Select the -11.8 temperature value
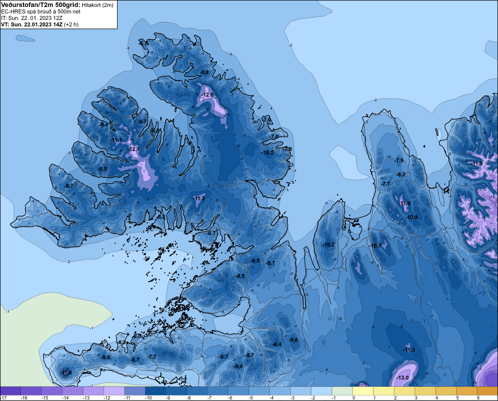This screenshot has height=401, width=498. click(404, 203)
